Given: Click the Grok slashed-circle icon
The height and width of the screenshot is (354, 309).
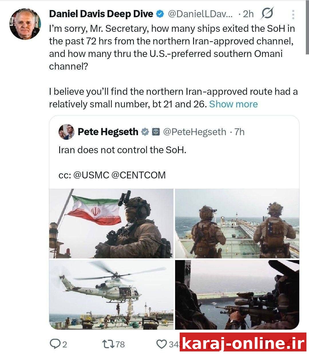Looking at the screenshot, I should tap(267, 13).
